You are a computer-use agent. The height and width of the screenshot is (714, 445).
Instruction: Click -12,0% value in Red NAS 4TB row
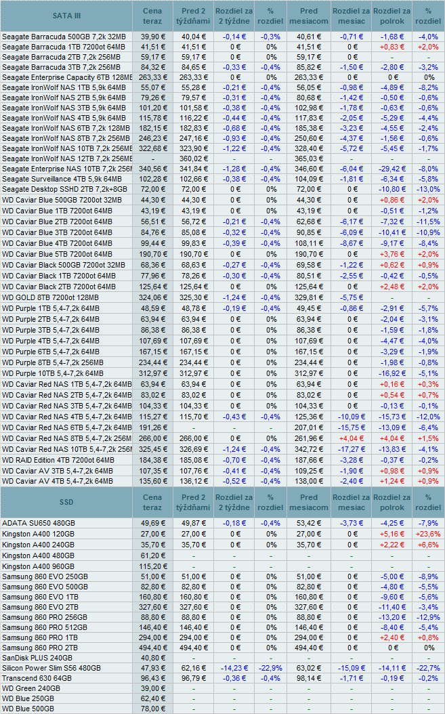click(x=428, y=417)
